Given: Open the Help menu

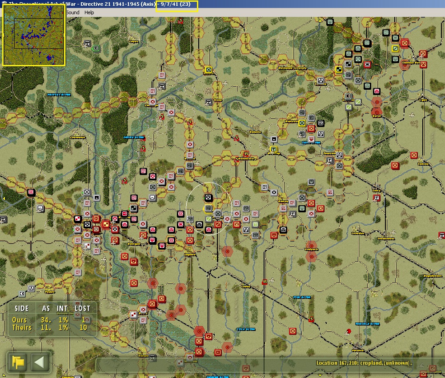Looking at the screenshot, I should click(89, 12).
